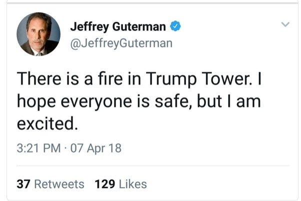Open the 3:21 PM timestamp

38,148
